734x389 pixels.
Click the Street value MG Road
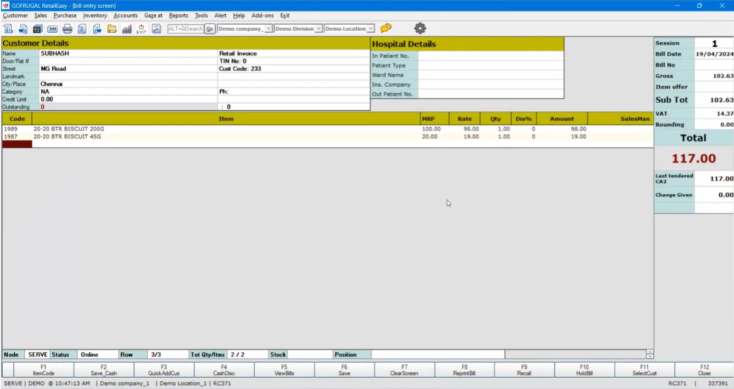coord(53,69)
